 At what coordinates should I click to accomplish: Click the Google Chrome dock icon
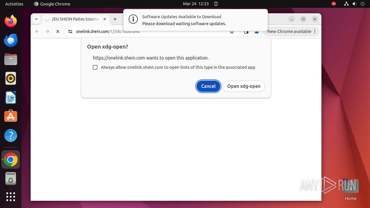point(11,159)
